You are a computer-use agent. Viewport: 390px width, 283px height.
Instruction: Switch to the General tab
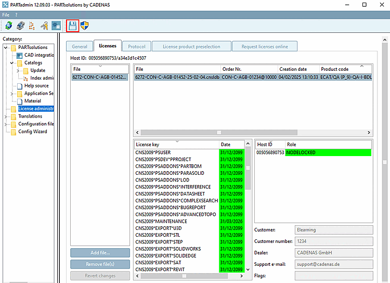pyautogui.click(x=79, y=46)
